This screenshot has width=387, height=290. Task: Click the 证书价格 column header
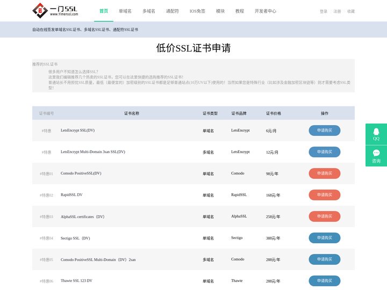tap(274, 113)
